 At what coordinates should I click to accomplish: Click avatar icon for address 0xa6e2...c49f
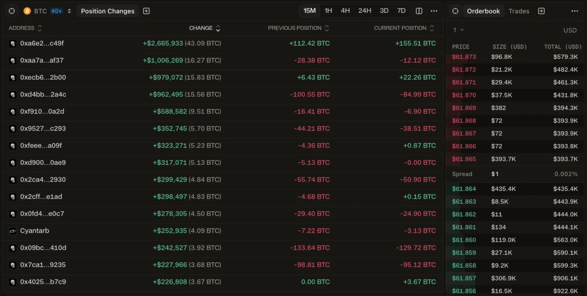pos(13,44)
